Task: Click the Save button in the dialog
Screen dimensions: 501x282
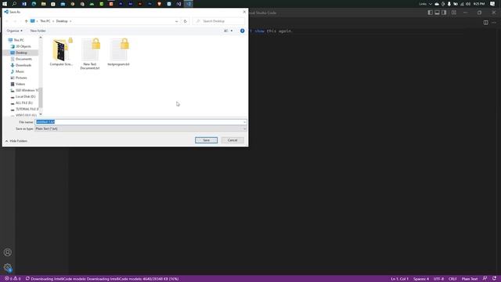Action: pos(206,140)
